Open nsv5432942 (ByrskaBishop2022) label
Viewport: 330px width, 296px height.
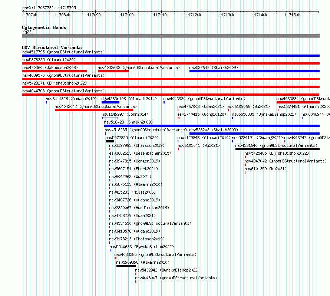tap(167, 270)
